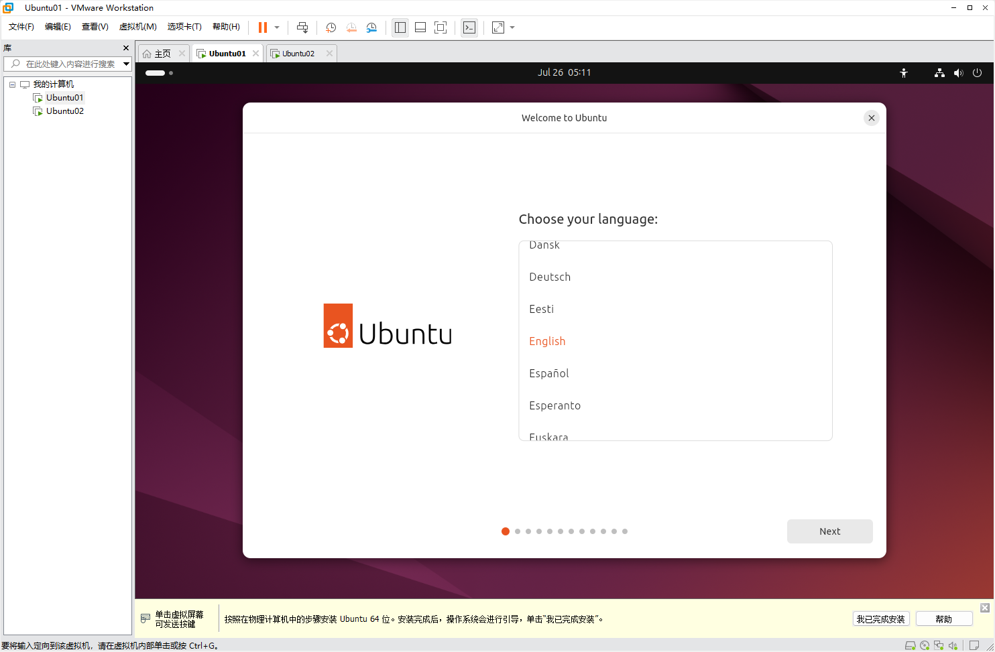Select Español language
Image resolution: width=995 pixels, height=652 pixels.
(675, 373)
